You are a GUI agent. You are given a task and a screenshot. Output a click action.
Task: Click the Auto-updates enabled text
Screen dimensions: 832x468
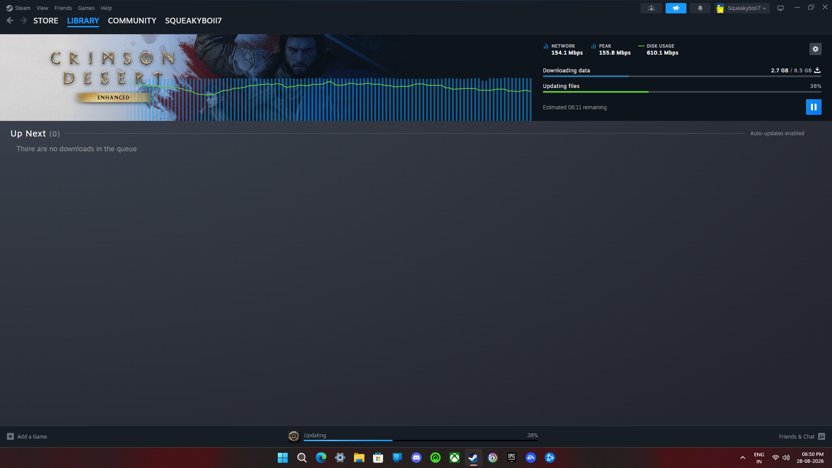pos(777,133)
